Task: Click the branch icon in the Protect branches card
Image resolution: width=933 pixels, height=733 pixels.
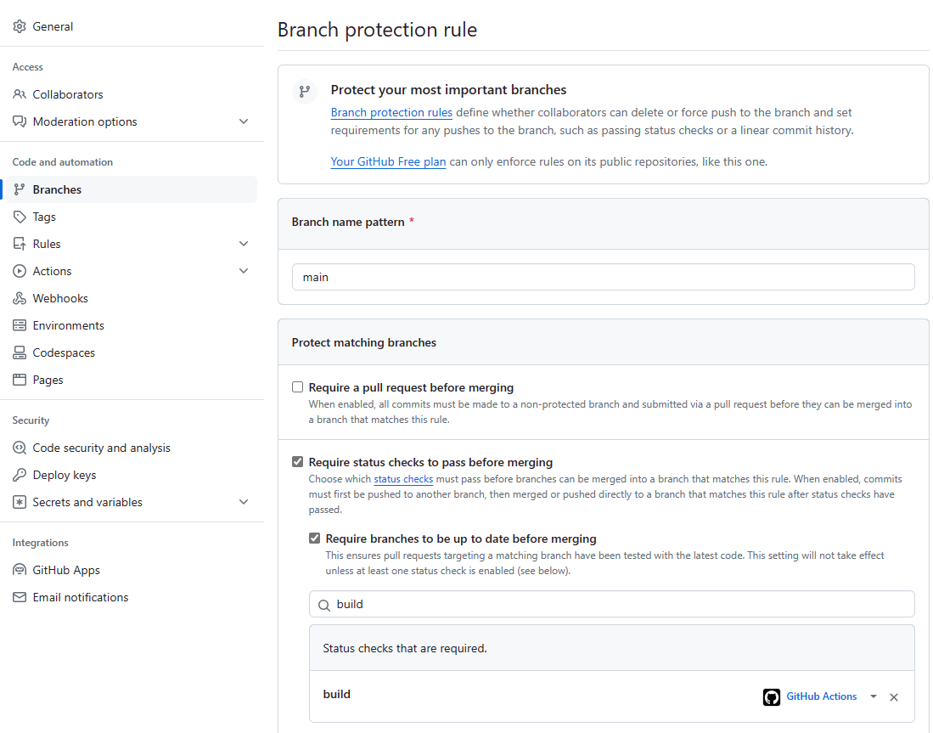Action: tap(305, 92)
